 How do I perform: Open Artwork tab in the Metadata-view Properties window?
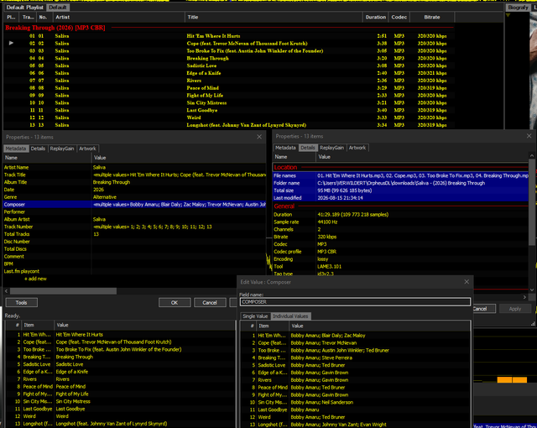click(87, 149)
